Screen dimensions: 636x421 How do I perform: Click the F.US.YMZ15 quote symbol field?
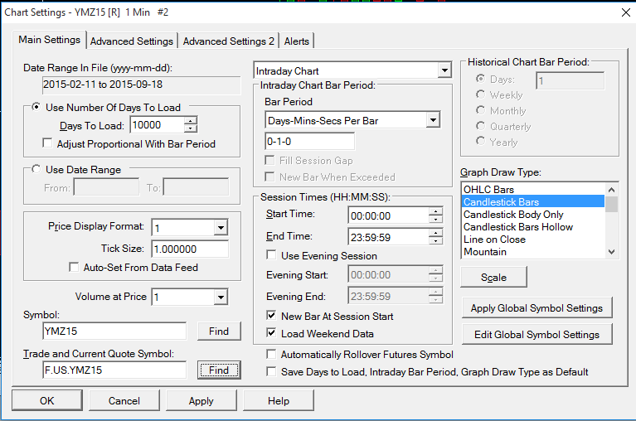(x=114, y=370)
